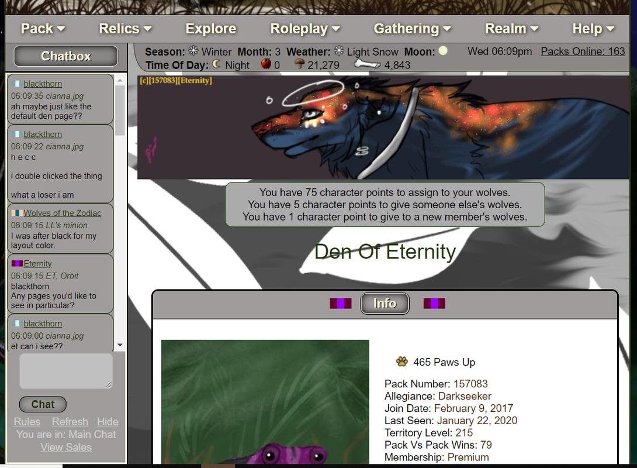Click the chatbox scrollbar up arrow

coord(120,80)
